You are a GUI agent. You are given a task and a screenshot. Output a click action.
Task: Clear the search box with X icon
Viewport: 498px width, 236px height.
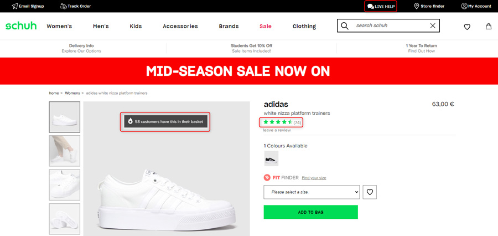click(433, 26)
